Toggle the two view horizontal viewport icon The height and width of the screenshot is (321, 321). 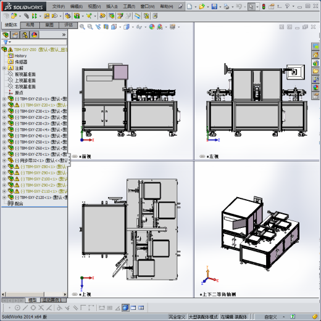pyautogui.click(x=133, y=307)
